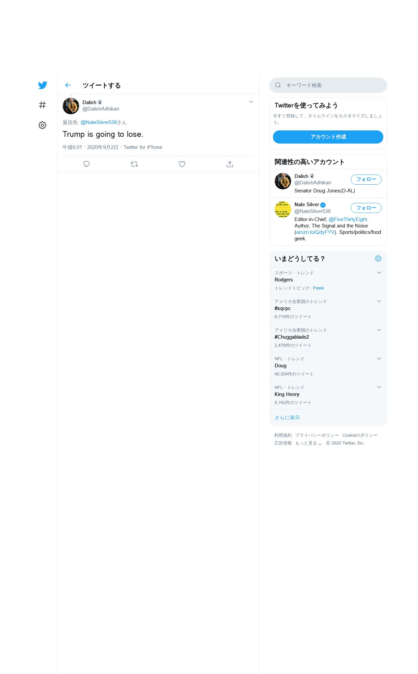This screenshot has width=418, height=674.
Task: Click the Twitter bird home icon
Action: (42, 85)
